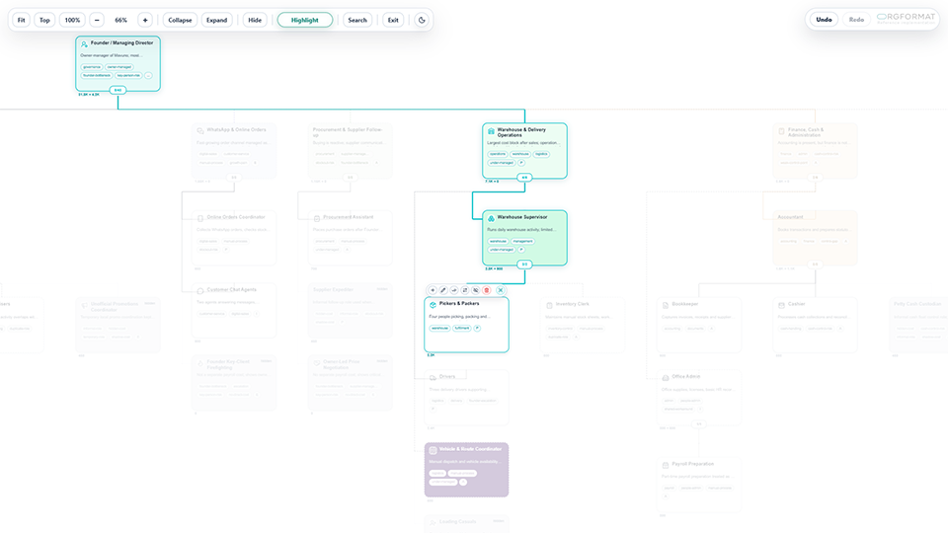Reset zoom with 100% button

pyautogui.click(x=72, y=20)
